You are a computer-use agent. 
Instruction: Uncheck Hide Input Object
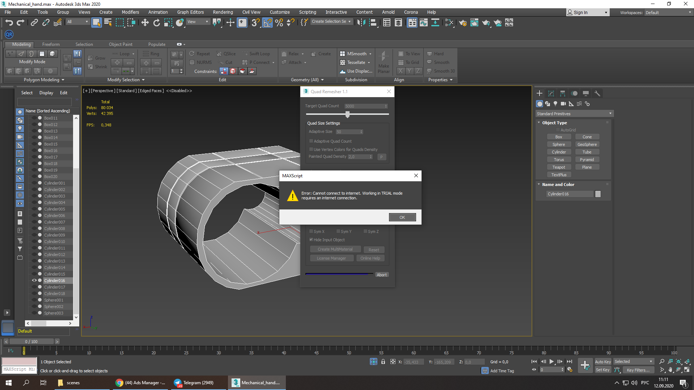[311, 240]
